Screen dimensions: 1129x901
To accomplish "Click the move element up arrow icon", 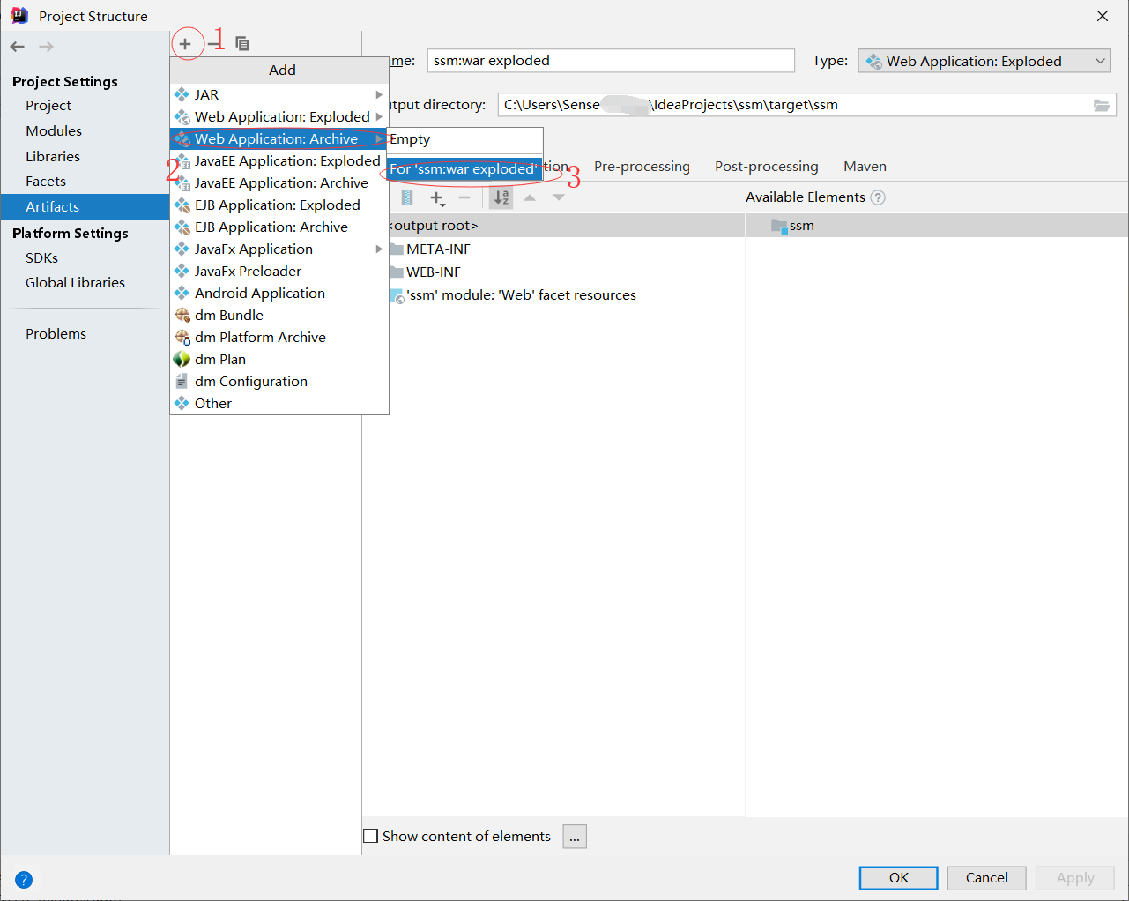I will 530,197.
